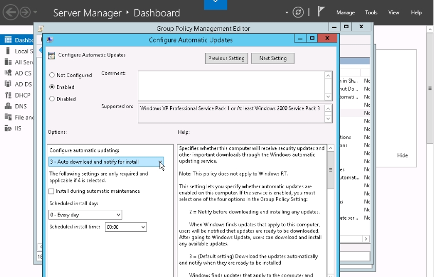The width and height of the screenshot is (436, 277).
Task: Check Install during automatic maintenance
Action: [51, 191]
